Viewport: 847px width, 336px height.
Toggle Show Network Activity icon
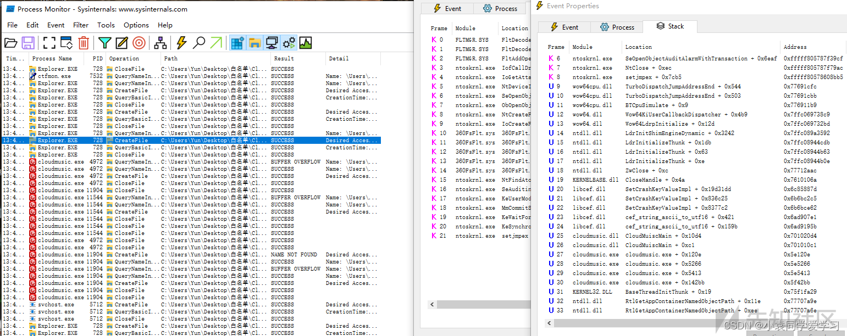click(272, 42)
